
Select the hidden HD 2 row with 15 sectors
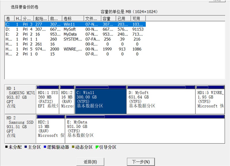(x=75, y=54)
